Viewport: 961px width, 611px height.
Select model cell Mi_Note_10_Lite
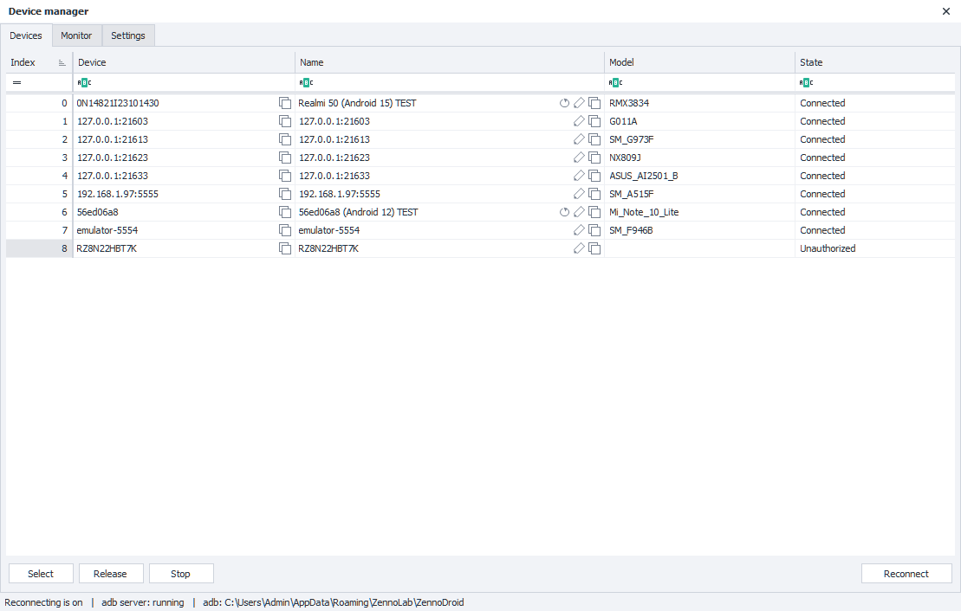point(699,212)
